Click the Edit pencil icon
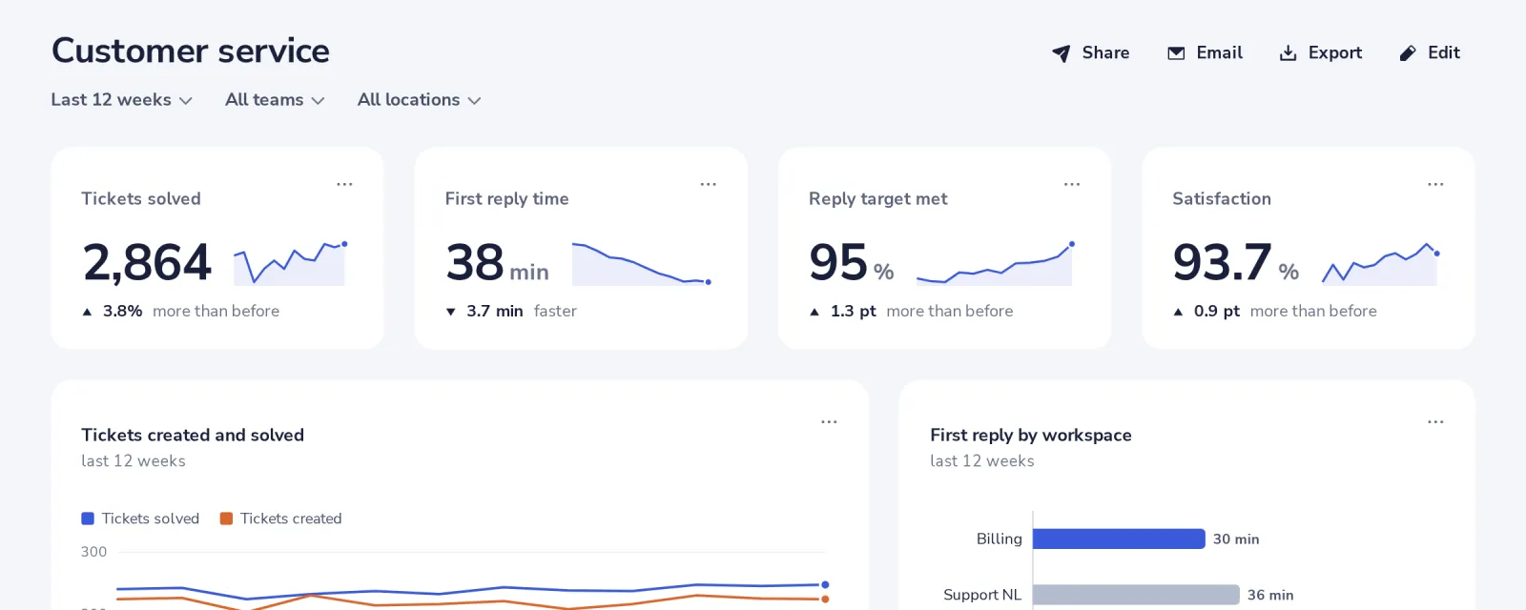The image size is (1526, 610). tap(1408, 53)
